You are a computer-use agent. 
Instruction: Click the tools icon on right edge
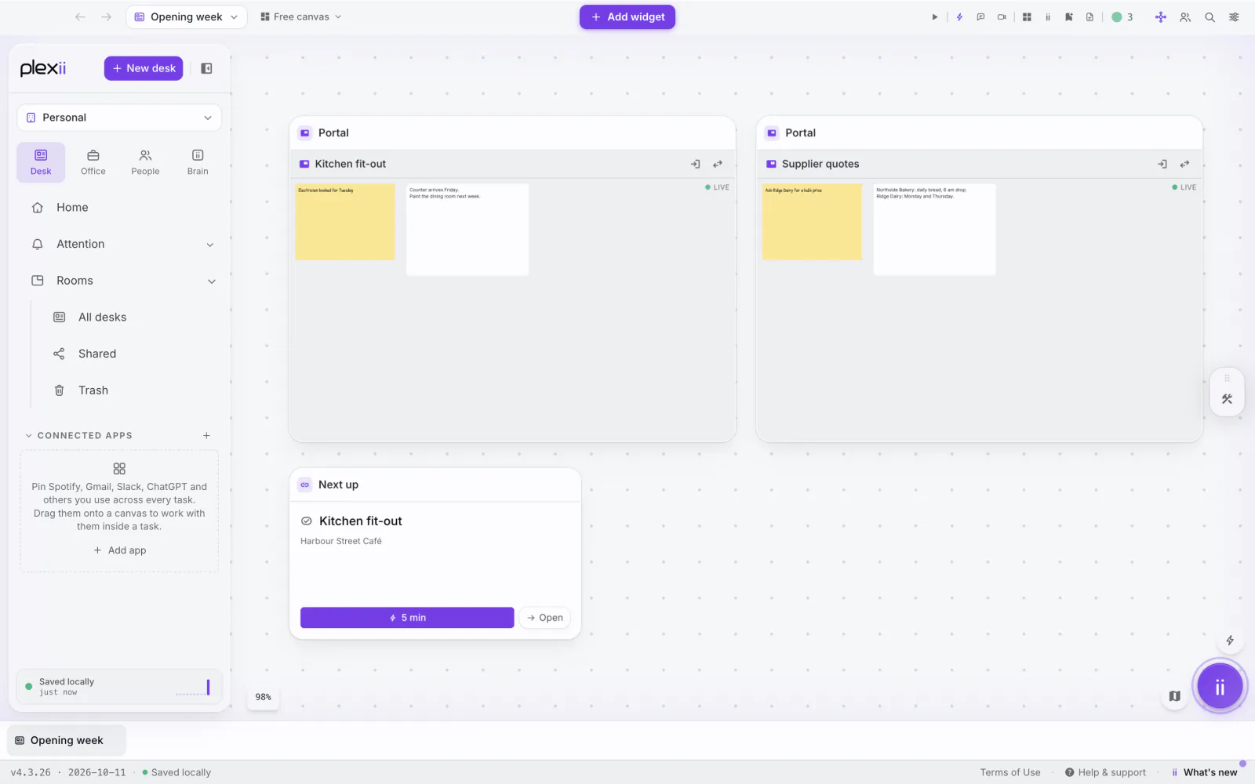coord(1227,399)
